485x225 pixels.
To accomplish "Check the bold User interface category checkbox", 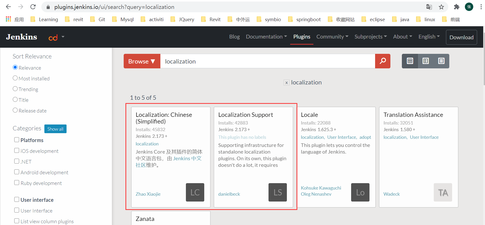I will 17,199.
